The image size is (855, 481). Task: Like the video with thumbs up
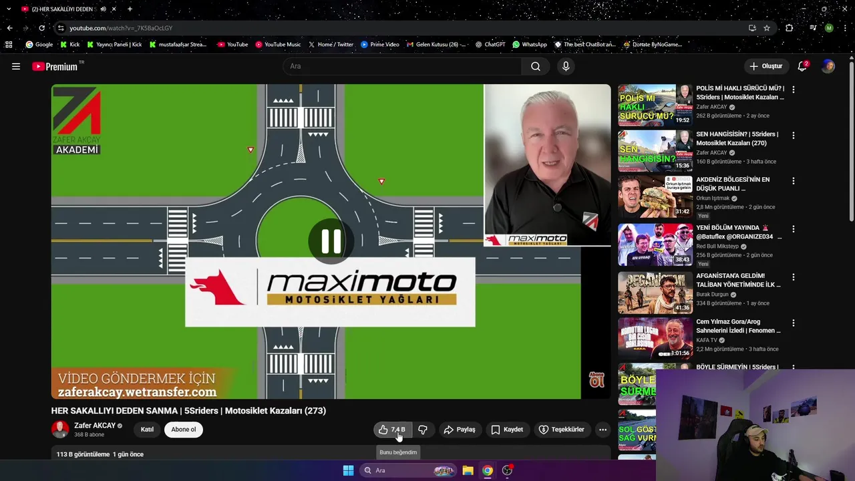[x=392, y=430]
